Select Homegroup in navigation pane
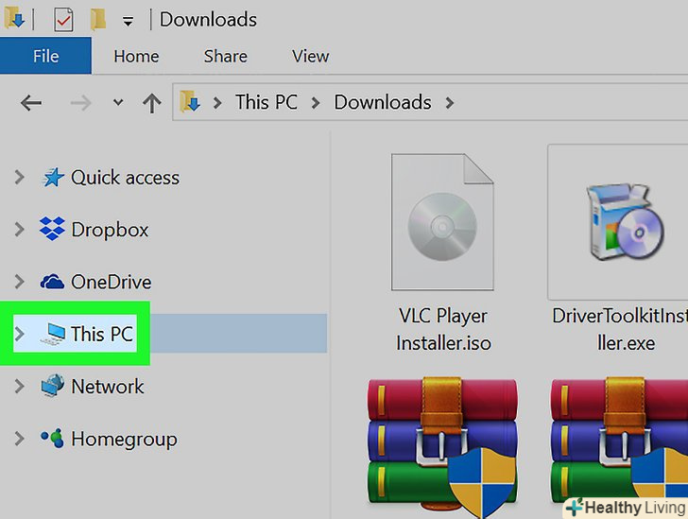Screen dimensions: 688x519 pos(124,440)
